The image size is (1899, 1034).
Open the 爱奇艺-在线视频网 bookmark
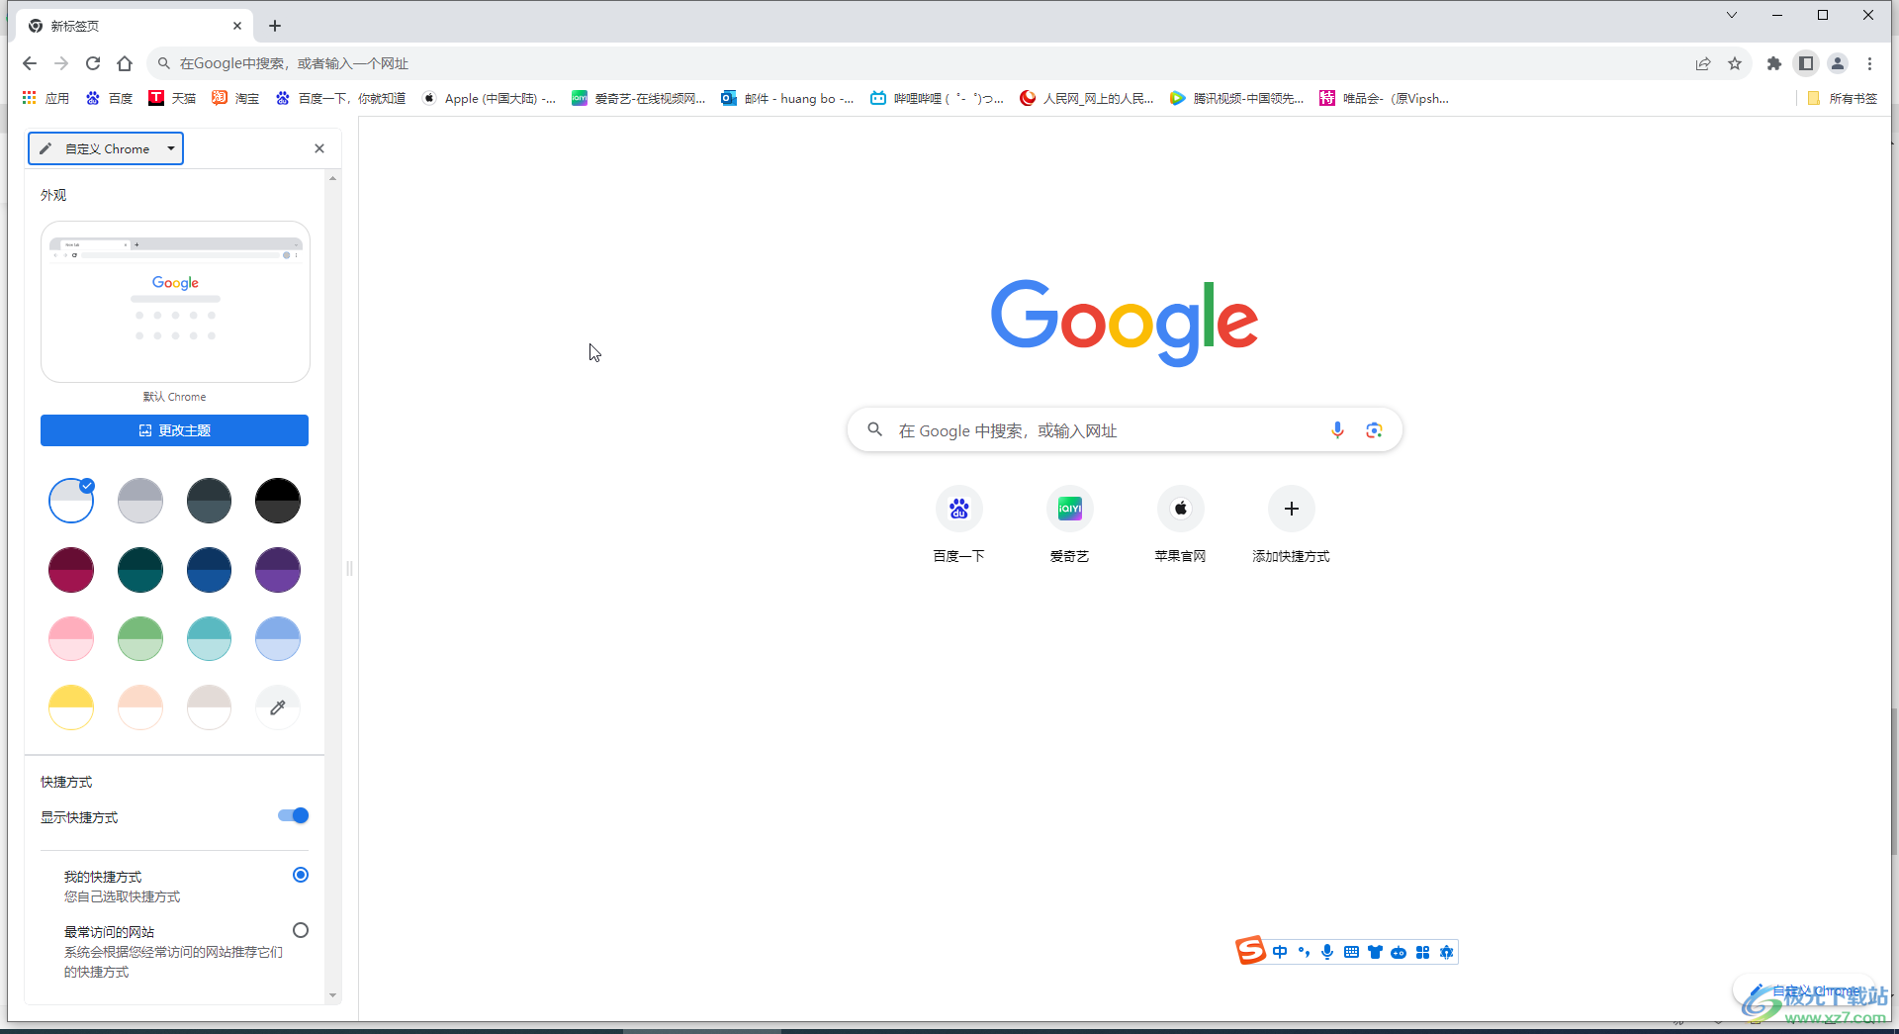639,98
